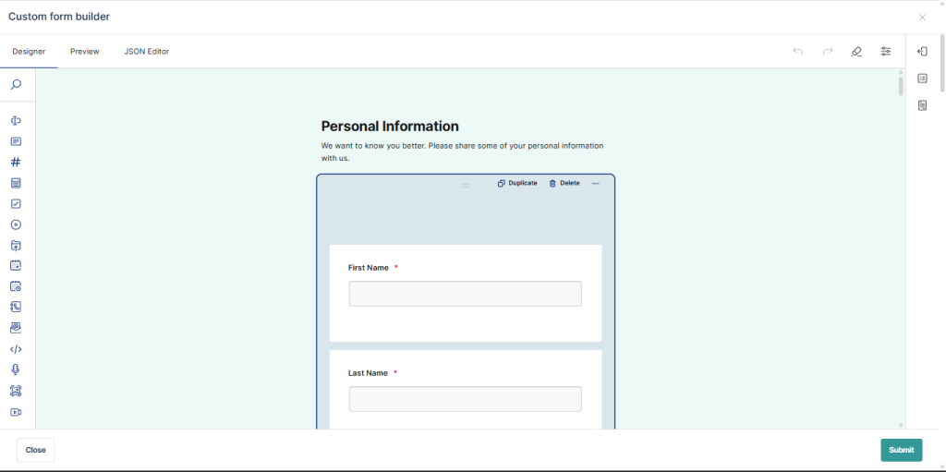Pick the checkbox question tool icon

click(16, 204)
